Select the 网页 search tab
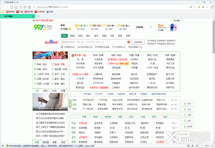 (64, 36)
